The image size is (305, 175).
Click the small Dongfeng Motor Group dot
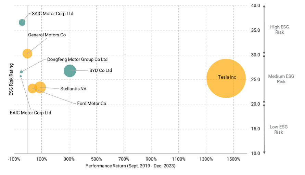point(21,72)
